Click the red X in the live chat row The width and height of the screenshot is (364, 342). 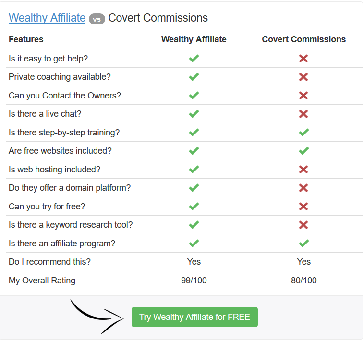[303, 114]
